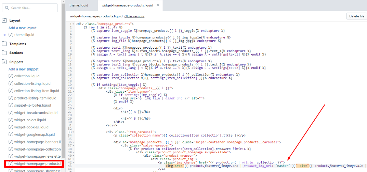The width and height of the screenshot is (367, 172).
Task: Open the highlighted widget-homepage-products file
Action: (x=34, y=164)
